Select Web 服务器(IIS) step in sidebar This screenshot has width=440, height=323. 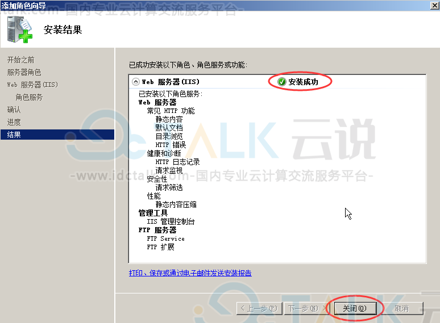pos(32,85)
